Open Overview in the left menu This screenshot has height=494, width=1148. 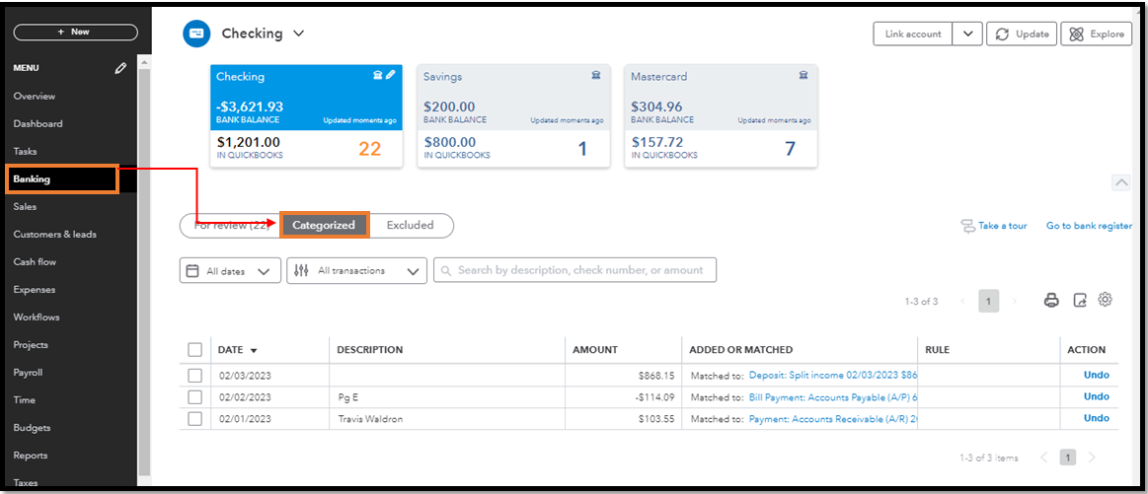click(x=35, y=96)
